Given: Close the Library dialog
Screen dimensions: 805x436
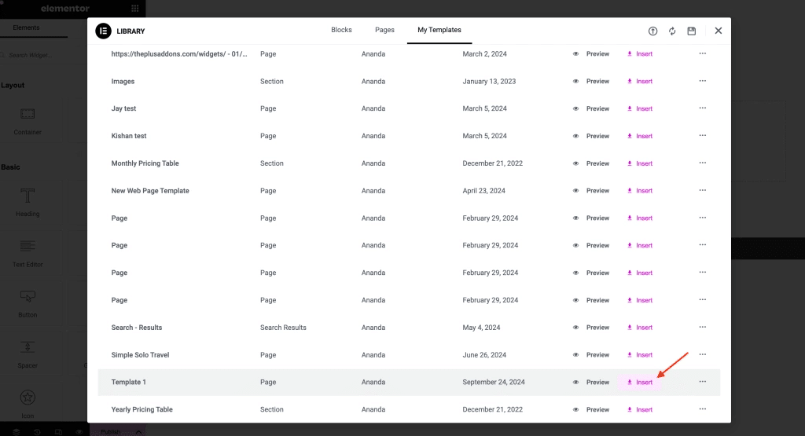Looking at the screenshot, I should [719, 31].
